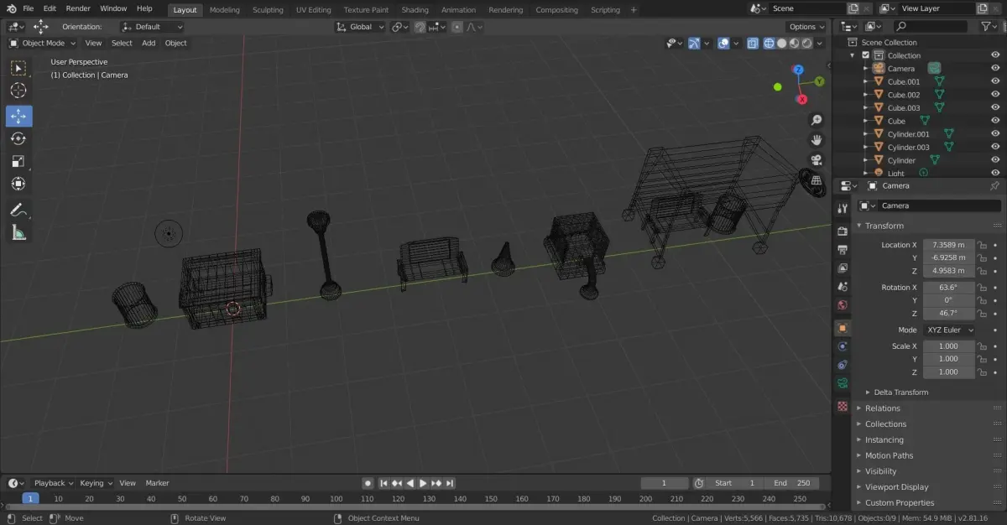Switch to the Modeling workspace tab
This screenshot has width=1007, height=525.
coord(224,10)
